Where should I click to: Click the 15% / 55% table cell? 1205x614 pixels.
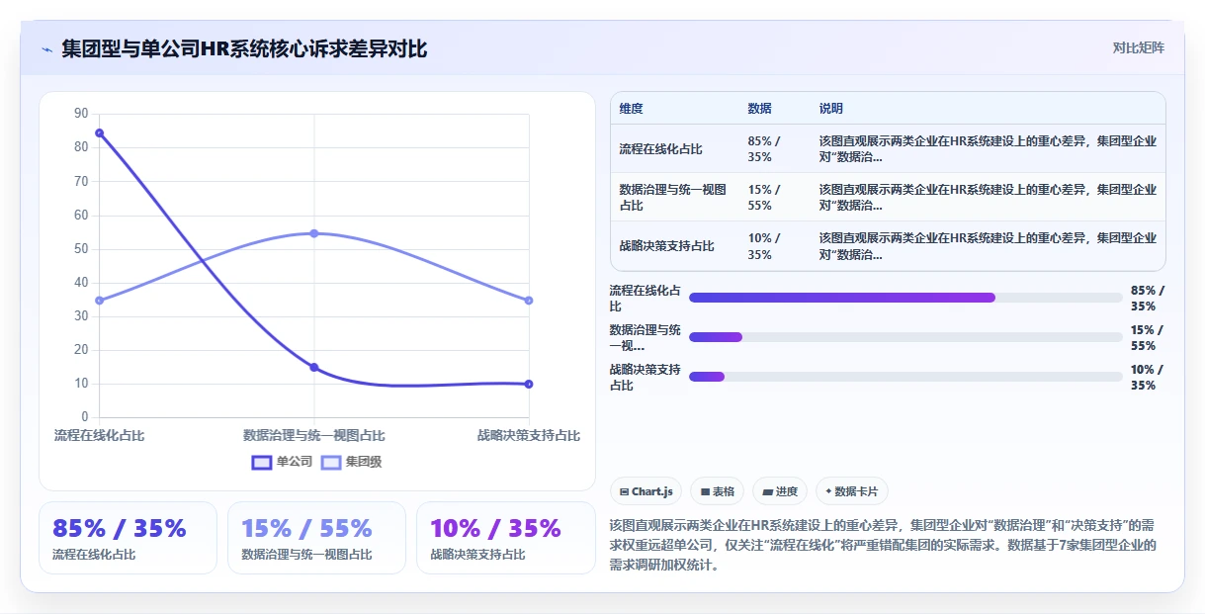[764, 198]
